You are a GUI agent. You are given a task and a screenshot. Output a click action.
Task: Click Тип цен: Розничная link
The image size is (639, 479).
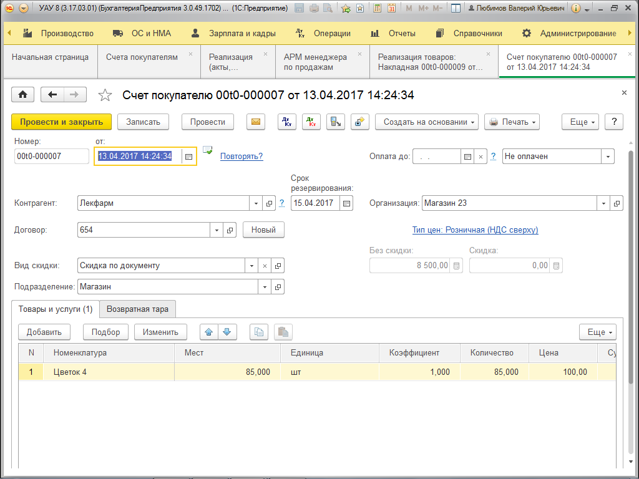coord(475,230)
